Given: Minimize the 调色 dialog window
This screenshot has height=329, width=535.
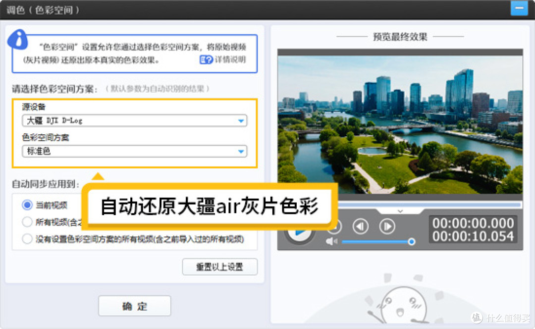Looking at the screenshot, I should 519,8.
